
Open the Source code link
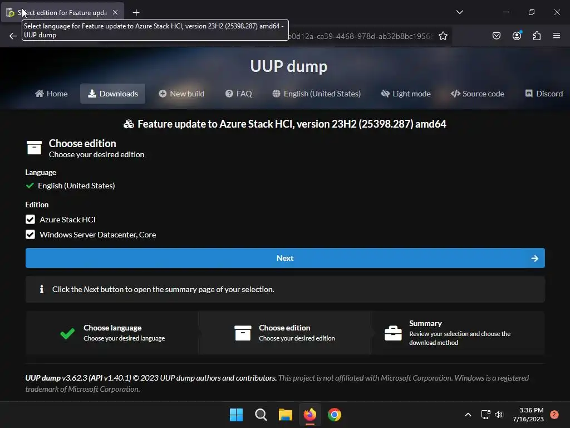477,94
